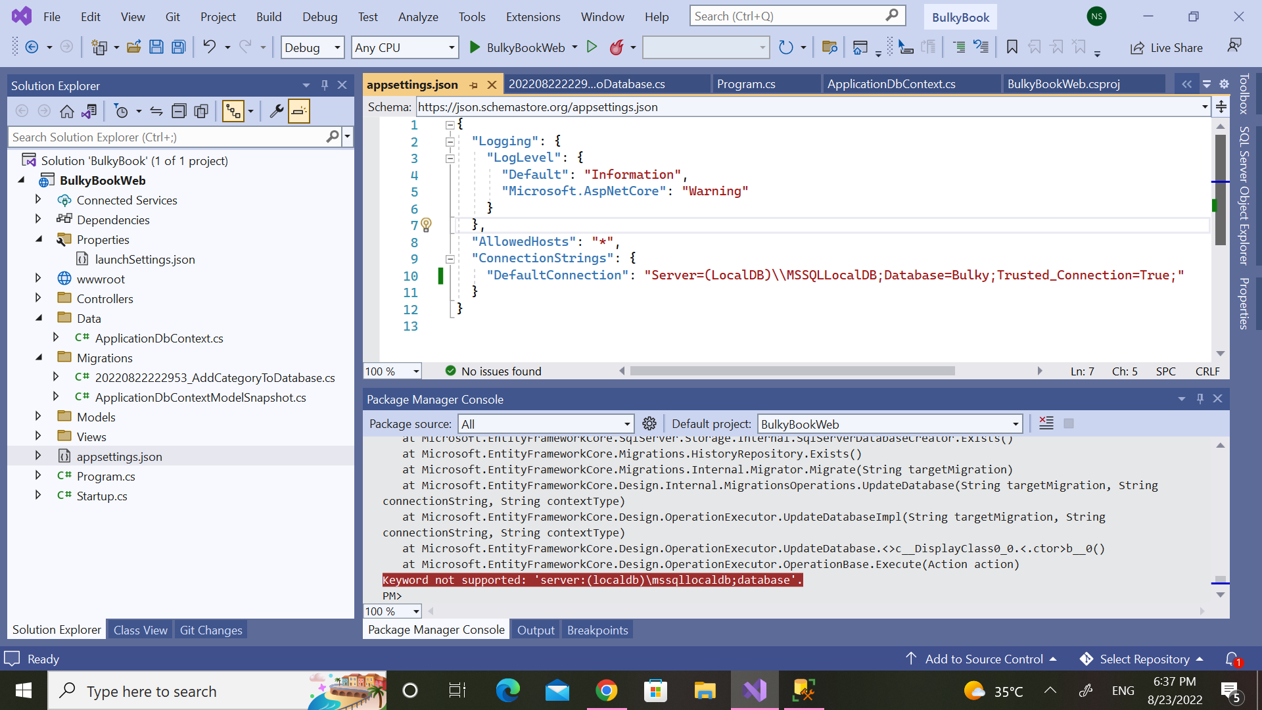Toggle Preview Selected Items button

coord(299,111)
